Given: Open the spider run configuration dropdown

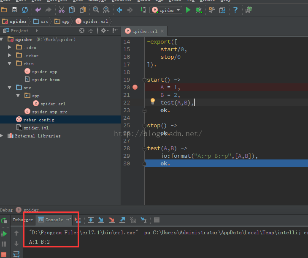Looking at the screenshot, I should tap(166, 10).
